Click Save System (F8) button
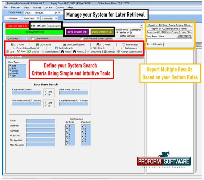The width and height of the screenshot is (204, 180). pos(78,32)
